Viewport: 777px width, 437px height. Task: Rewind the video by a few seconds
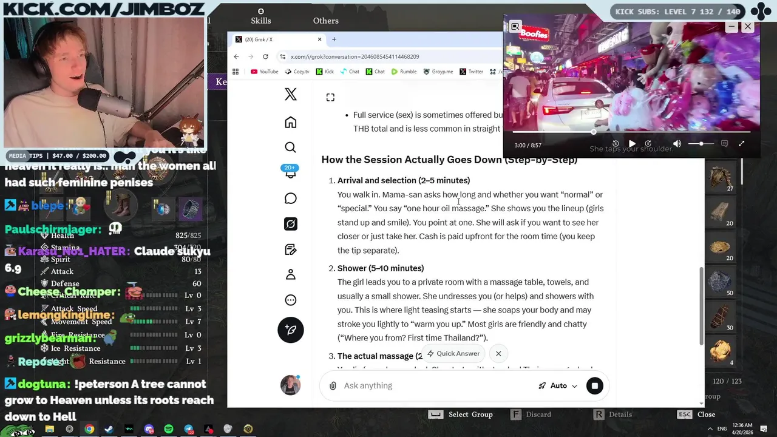coord(616,144)
